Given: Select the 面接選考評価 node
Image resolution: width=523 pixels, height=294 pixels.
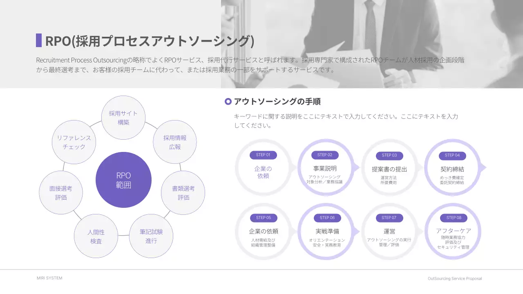Looking at the screenshot, I should tap(61, 192).
